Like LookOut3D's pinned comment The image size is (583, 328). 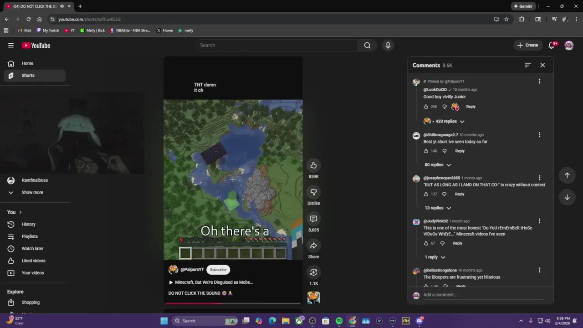tap(426, 107)
